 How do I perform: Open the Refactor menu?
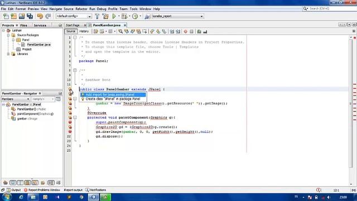click(81, 9)
